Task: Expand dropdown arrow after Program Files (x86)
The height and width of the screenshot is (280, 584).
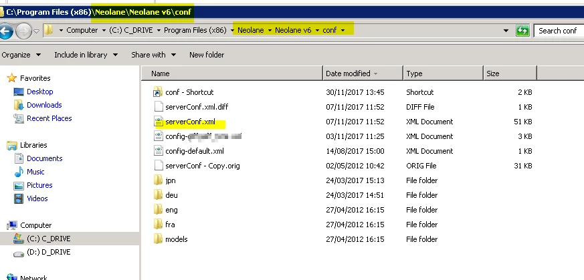Action: click(x=232, y=31)
